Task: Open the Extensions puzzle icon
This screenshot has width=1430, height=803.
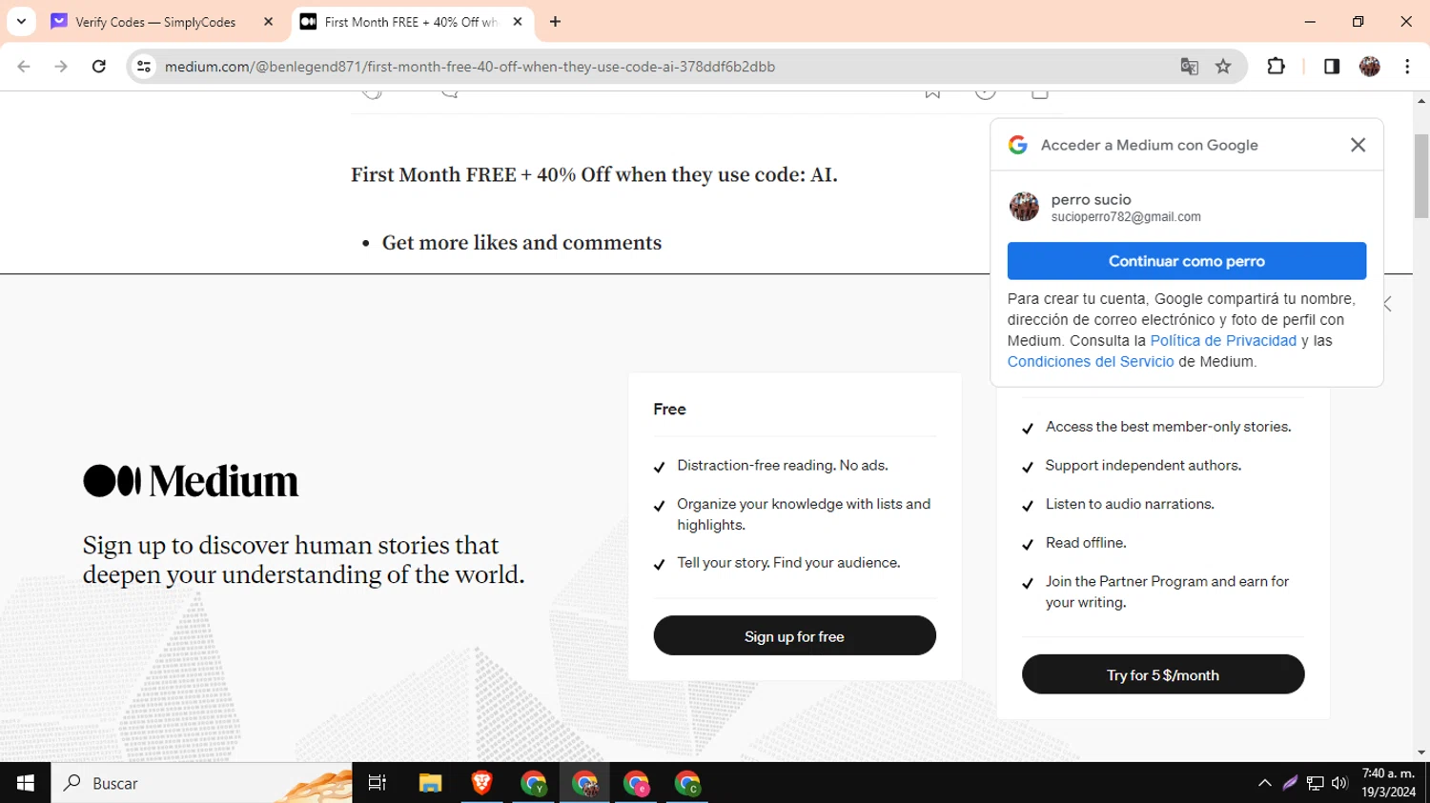Action: 1276,67
